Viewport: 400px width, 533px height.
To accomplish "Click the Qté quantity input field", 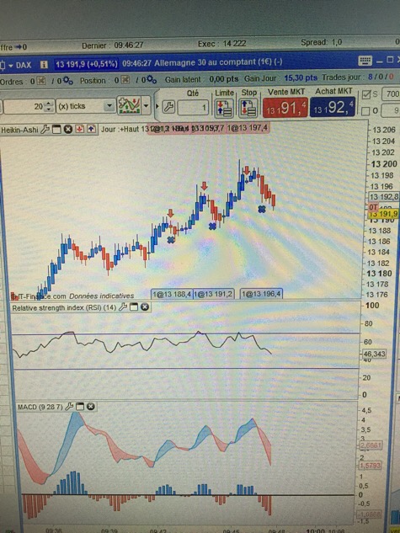I will 193,108.
